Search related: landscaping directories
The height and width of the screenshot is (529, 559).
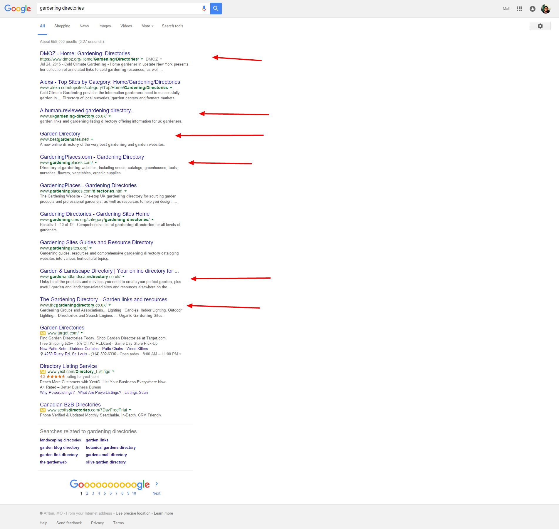click(60, 440)
